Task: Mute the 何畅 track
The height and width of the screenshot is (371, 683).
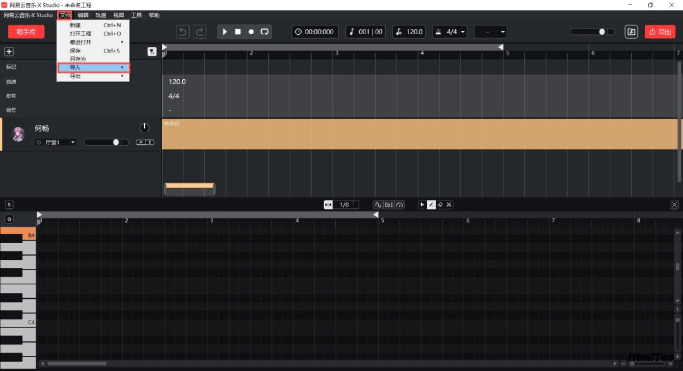Action: (x=140, y=142)
